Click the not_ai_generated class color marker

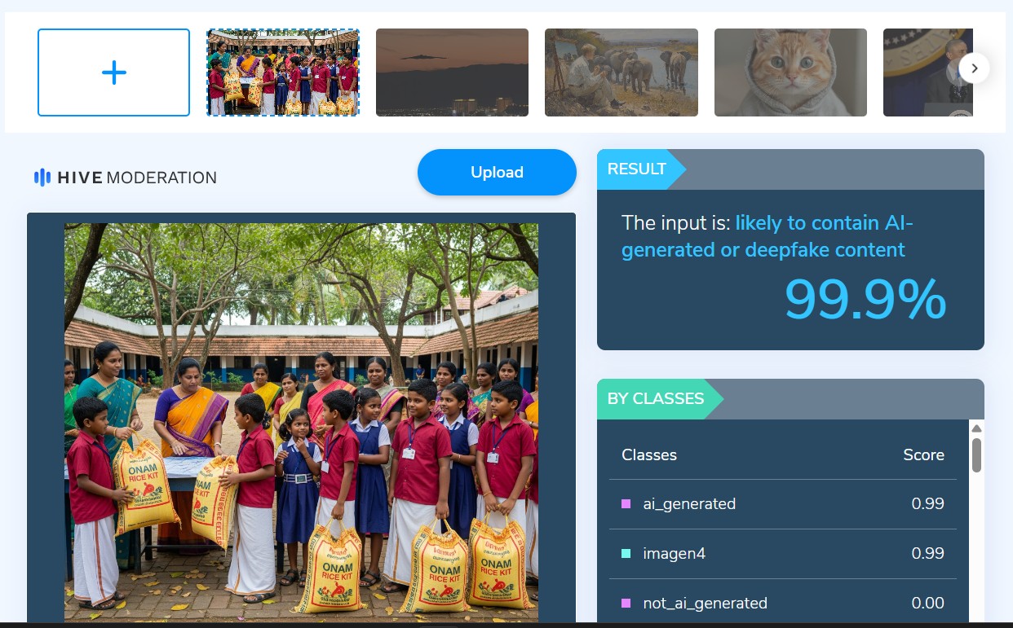pyautogui.click(x=626, y=603)
